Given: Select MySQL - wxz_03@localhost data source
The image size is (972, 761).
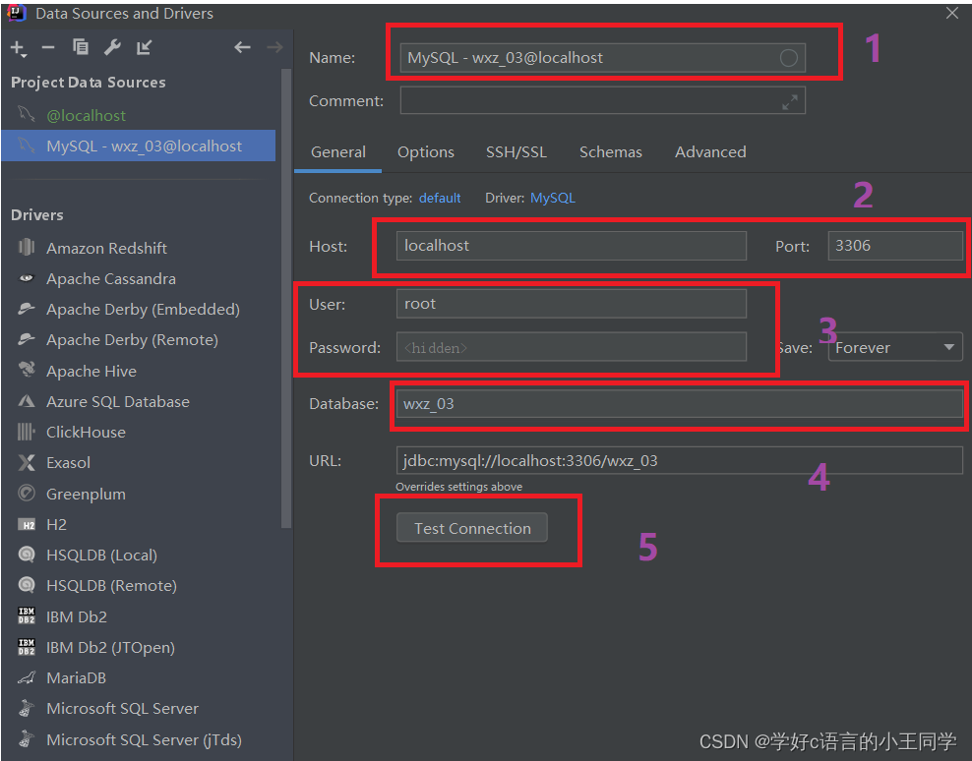Looking at the screenshot, I should pos(139,146).
